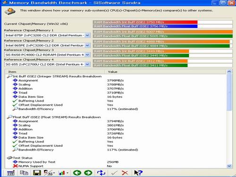
Task: Click magnifier icon of Bandwidth Efficiency in Float section
Action: 15,150
